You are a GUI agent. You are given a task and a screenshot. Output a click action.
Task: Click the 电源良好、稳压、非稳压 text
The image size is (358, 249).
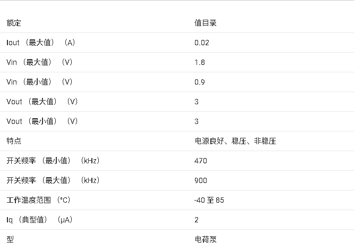(x=235, y=141)
